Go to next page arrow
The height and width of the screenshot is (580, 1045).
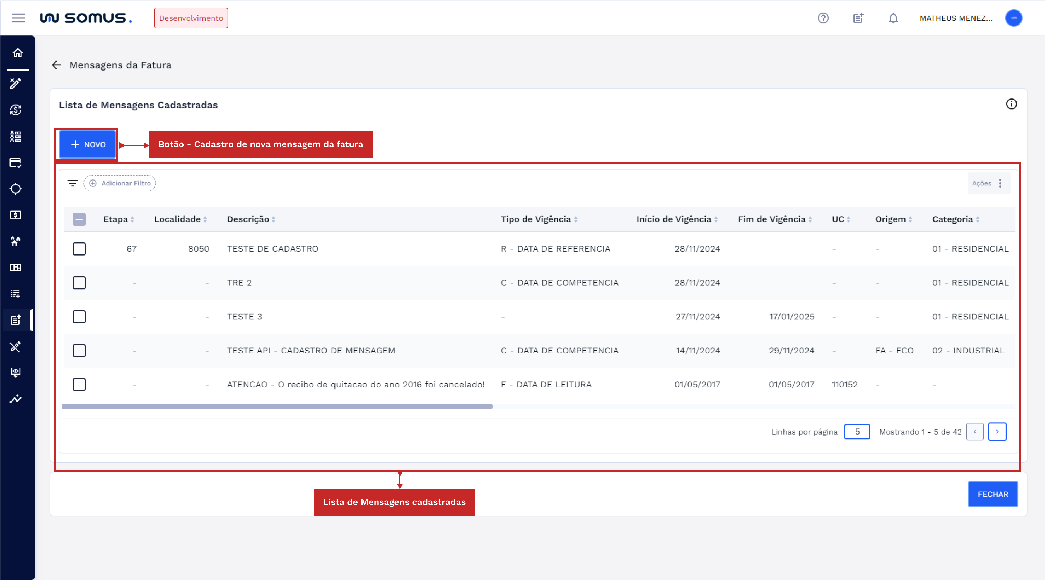(997, 432)
